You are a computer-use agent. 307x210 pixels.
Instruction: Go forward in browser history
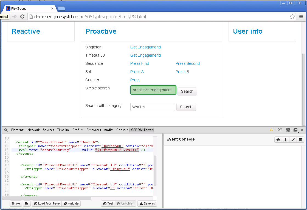pyautogui.click(x=14, y=17)
